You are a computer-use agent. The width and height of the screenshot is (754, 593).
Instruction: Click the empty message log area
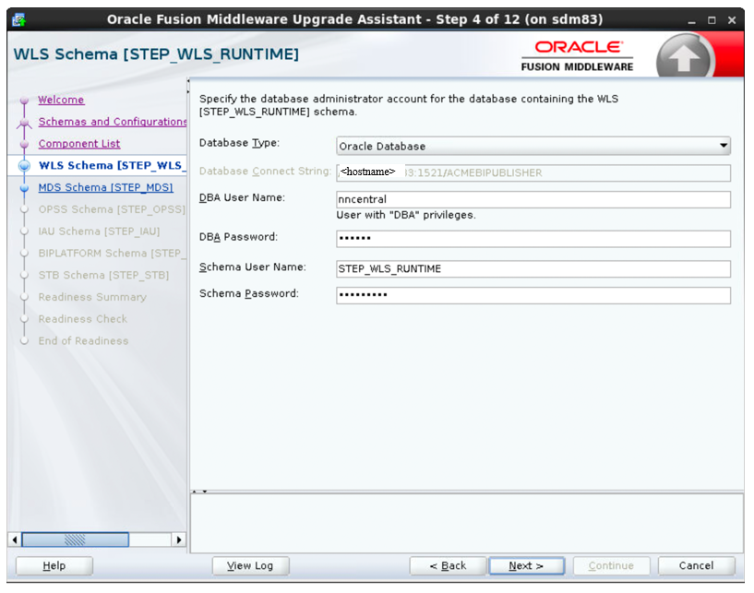tap(467, 524)
